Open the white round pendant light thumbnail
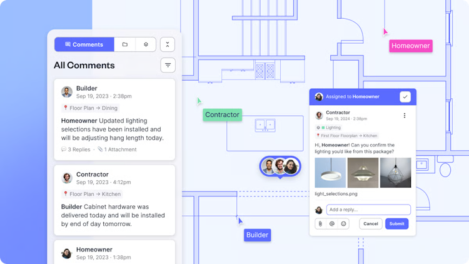This screenshot has width=469, height=264. [330, 173]
